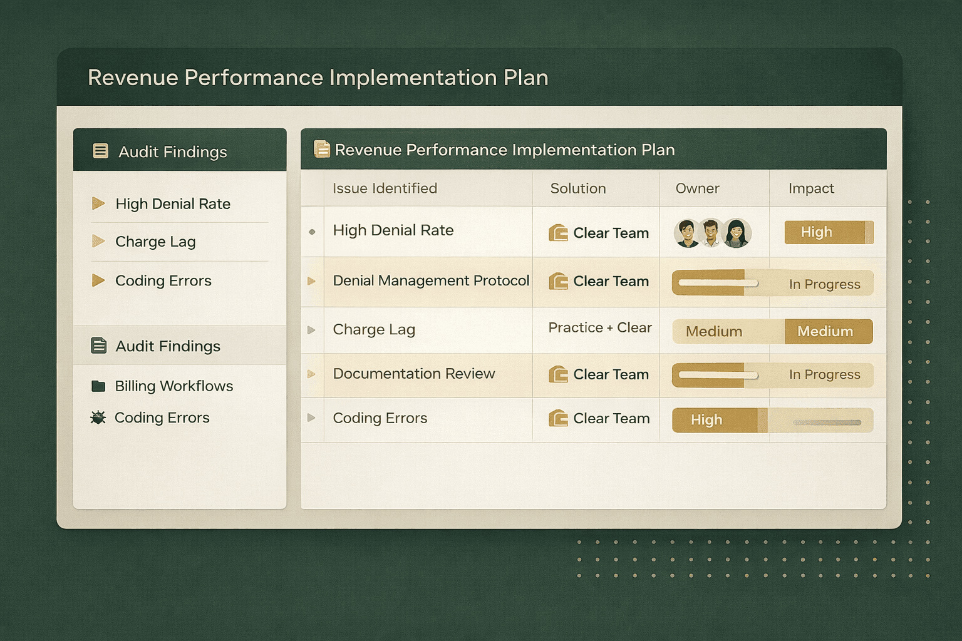Click the progress bar in Documentation Review row
This screenshot has width=962, height=641.
[718, 375]
